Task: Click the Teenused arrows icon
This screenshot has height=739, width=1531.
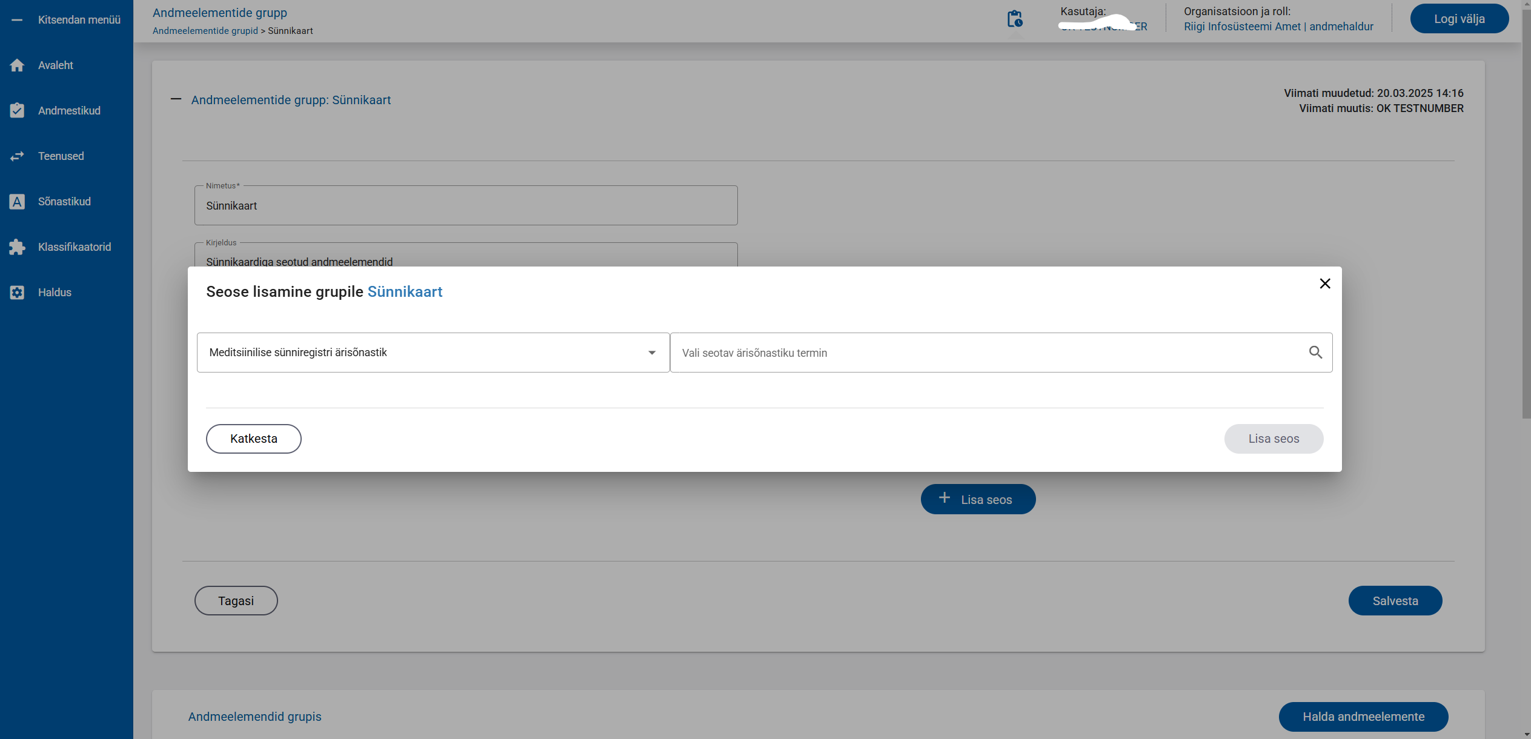Action: (x=17, y=156)
